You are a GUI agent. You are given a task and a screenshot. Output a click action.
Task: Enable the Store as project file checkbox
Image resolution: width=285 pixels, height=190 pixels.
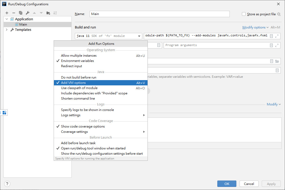tap(244, 14)
